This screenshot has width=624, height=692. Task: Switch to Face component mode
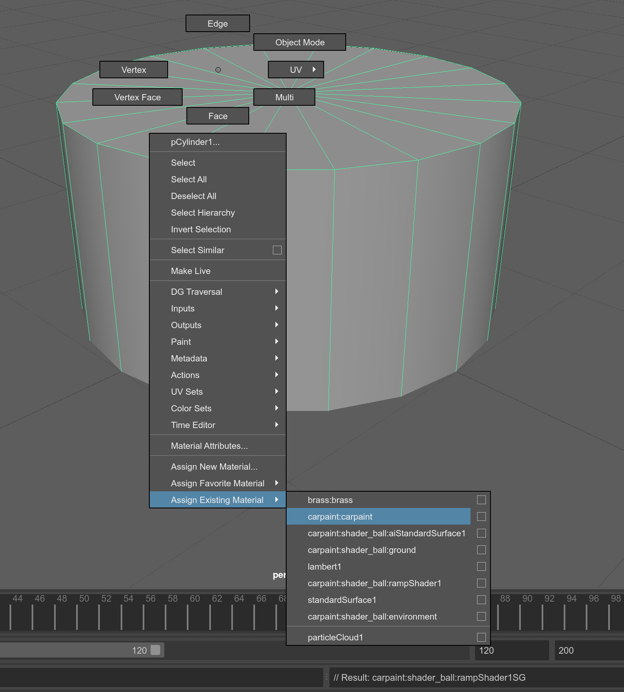tap(218, 116)
